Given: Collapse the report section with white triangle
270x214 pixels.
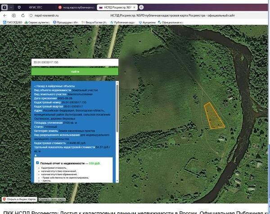Looking at the screenshot, I should [x=36, y=156].
